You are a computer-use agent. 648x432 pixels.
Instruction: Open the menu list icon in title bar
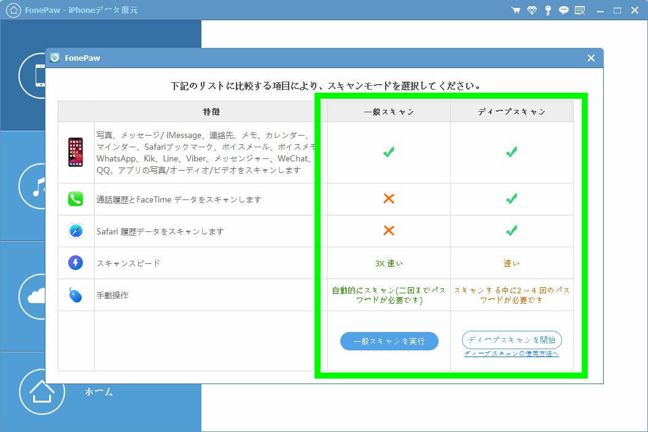pyautogui.click(x=580, y=10)
